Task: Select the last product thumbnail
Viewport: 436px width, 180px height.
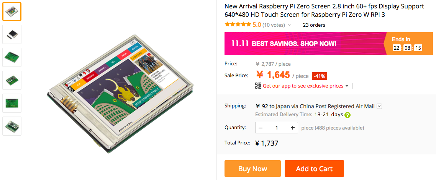Action: (12, 126)
